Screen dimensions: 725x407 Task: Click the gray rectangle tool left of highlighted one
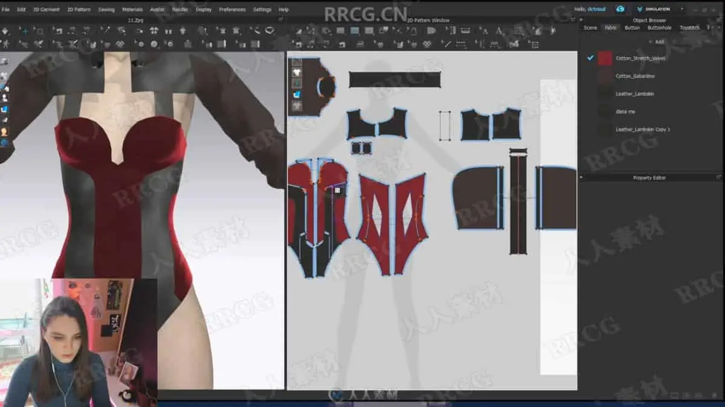click(340, 31)
